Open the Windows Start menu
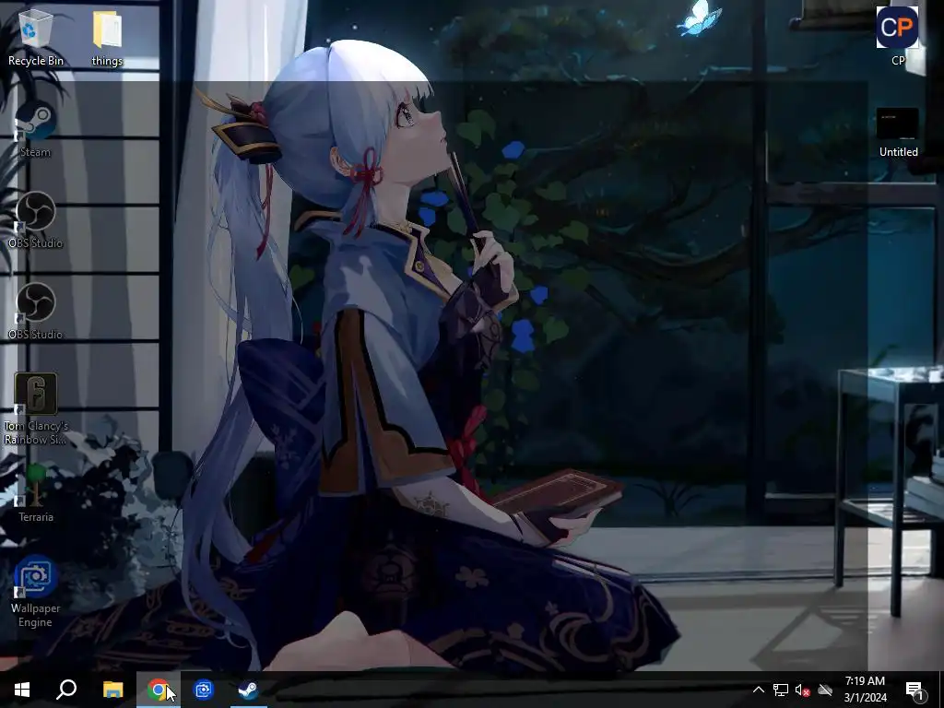Screen dimensions: 944x708 (22, 690)
